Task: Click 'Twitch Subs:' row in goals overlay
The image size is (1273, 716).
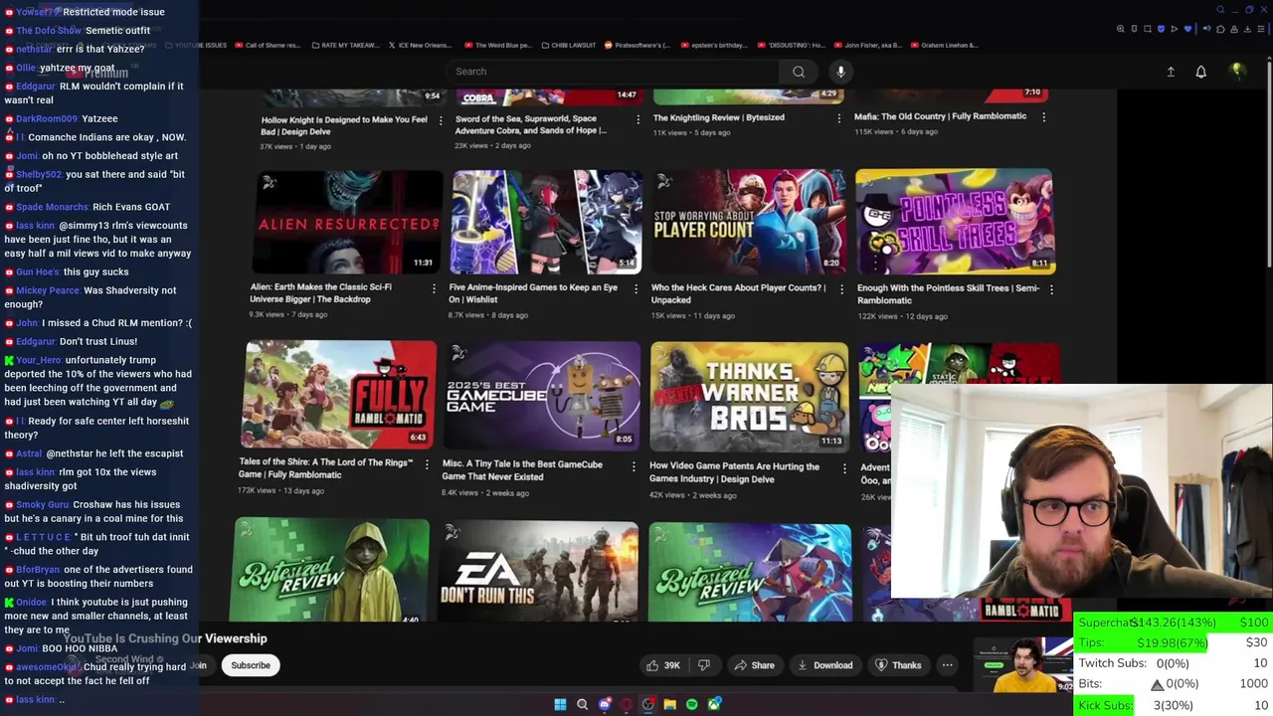Action: tap(1174, 663)
